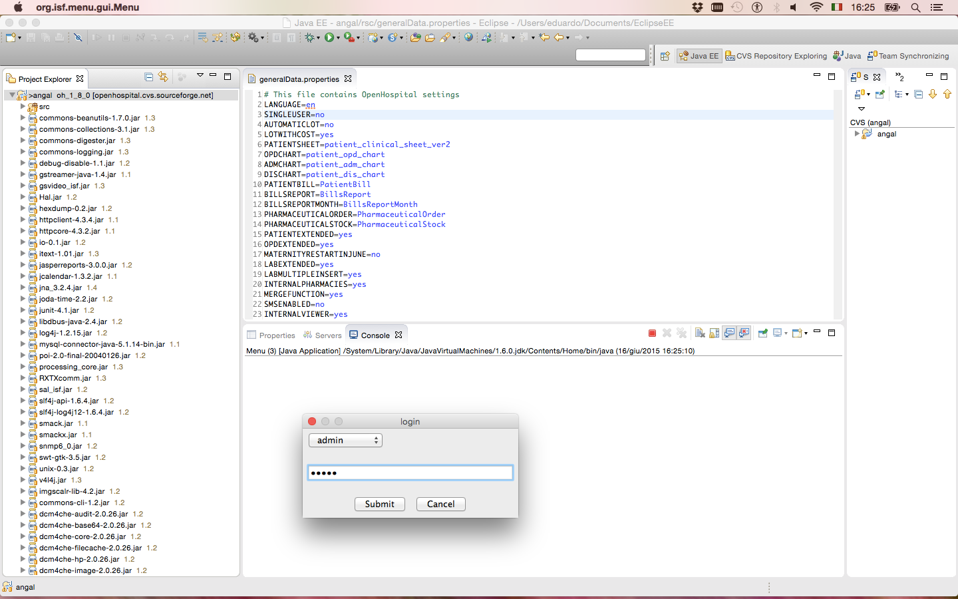Toggle Scroll Lock in Console
The width and height of the screenshot is (958, 599).
coord(715,333)
